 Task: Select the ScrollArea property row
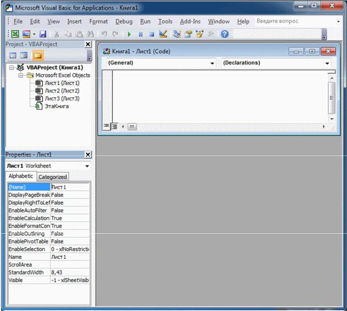(49, 265)
